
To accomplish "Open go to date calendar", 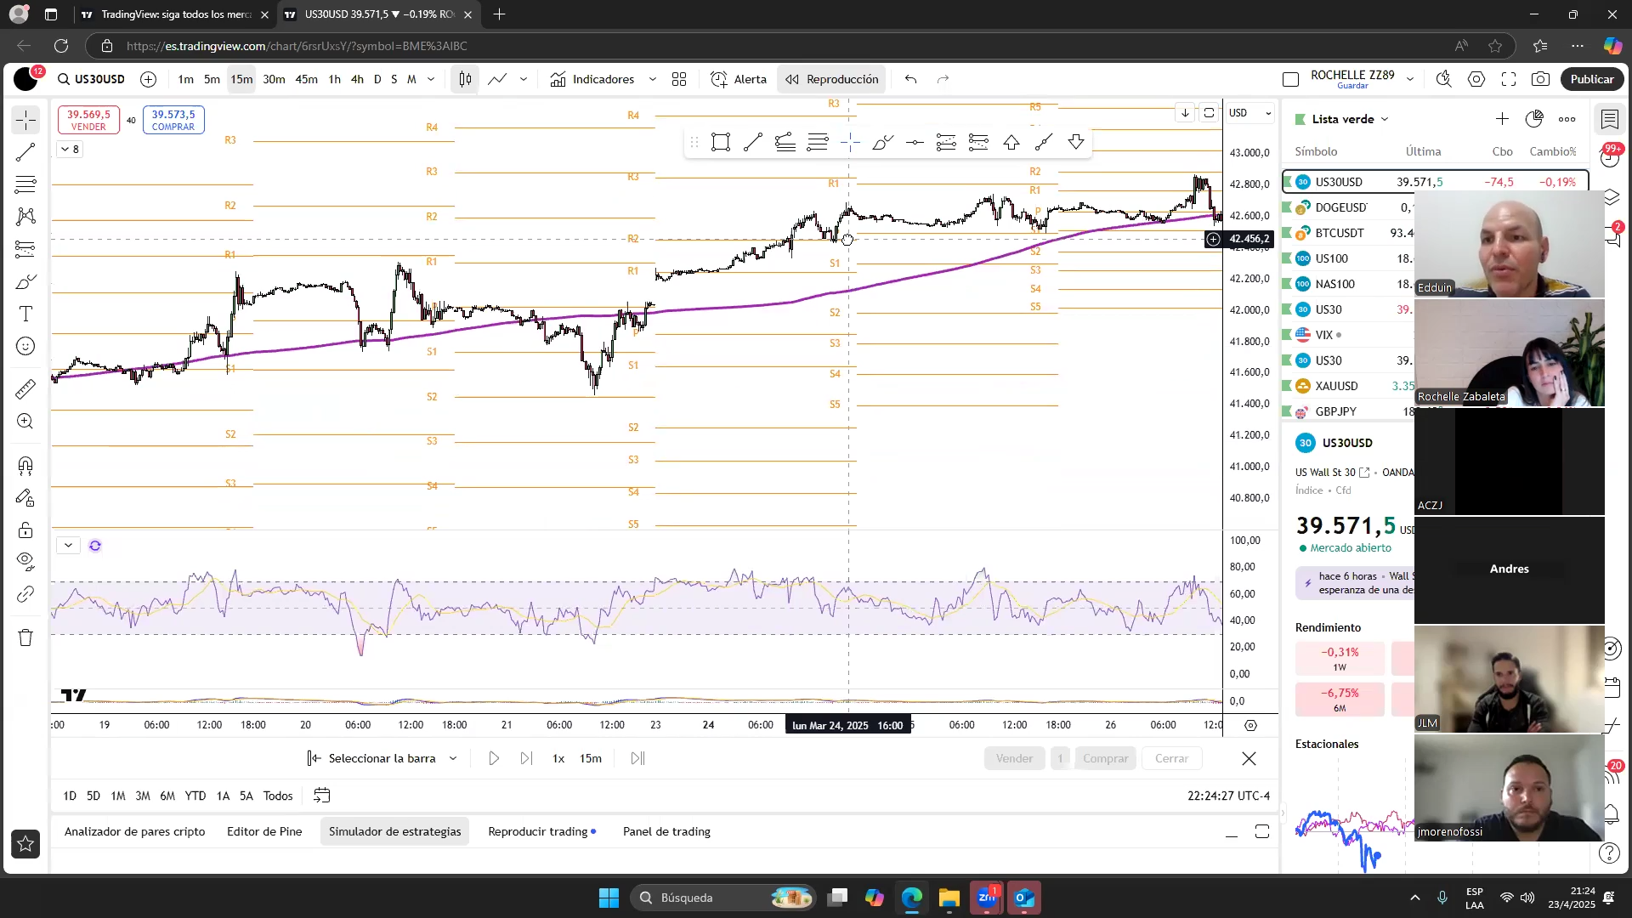I will (x=321, y=796).
